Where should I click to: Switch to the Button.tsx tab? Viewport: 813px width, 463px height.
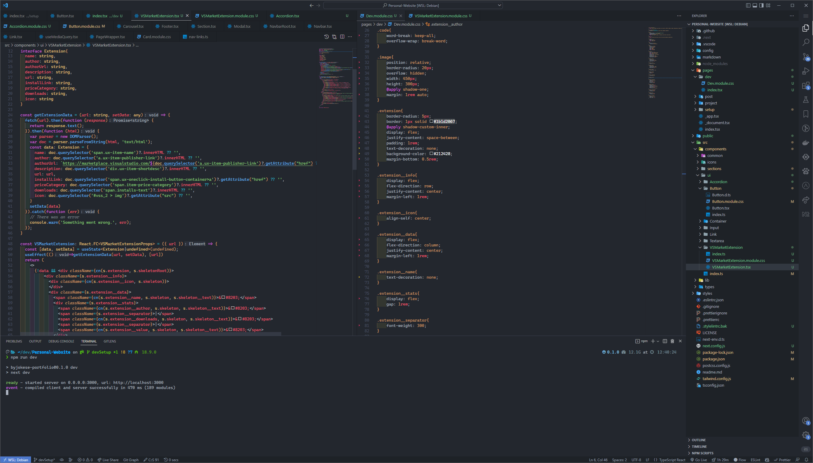click(x=65, y=16)
